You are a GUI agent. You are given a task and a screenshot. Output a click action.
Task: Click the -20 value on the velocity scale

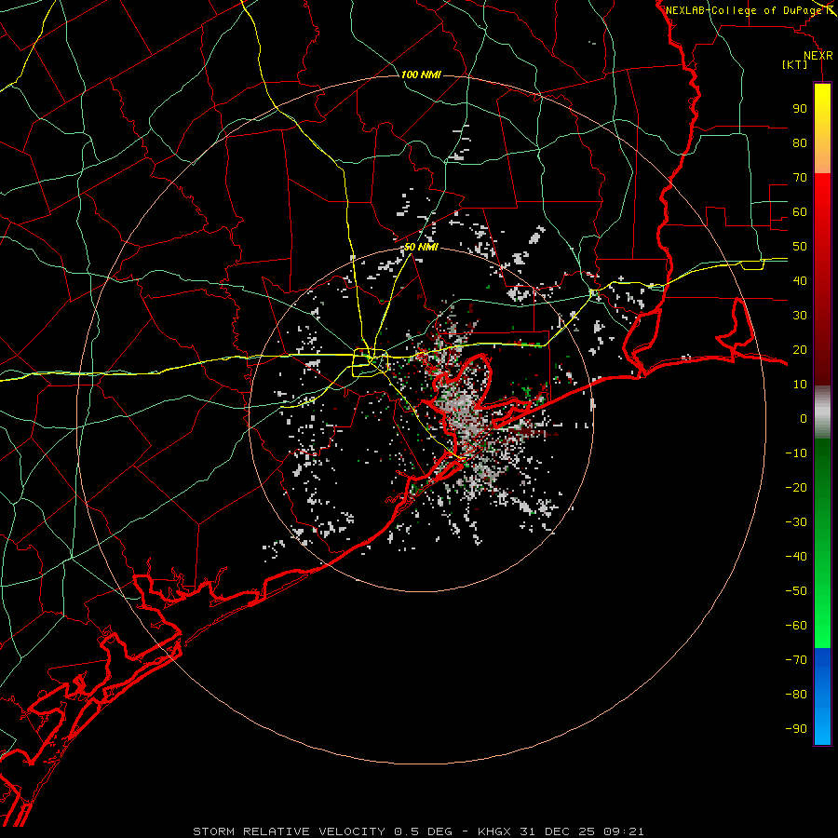tap(796, 487)
